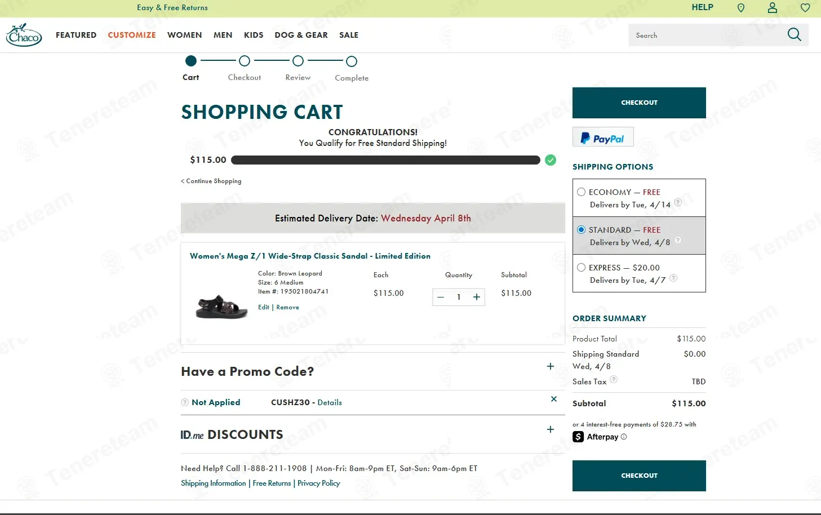Open Shipping Information link
This screenshot has height=515, width=821.
click(214, 483)
